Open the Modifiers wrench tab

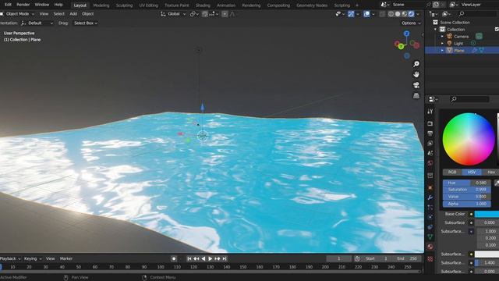[430, 197]
